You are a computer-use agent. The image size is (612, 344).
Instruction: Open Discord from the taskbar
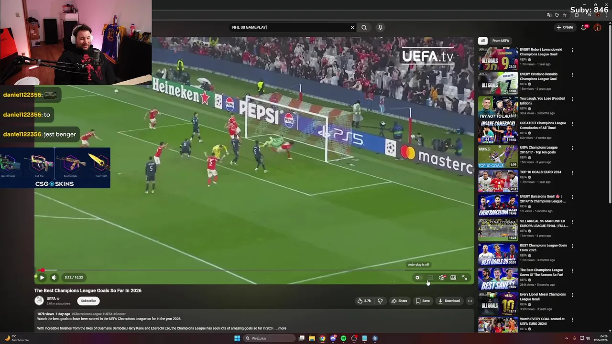(x=333, y=338)
